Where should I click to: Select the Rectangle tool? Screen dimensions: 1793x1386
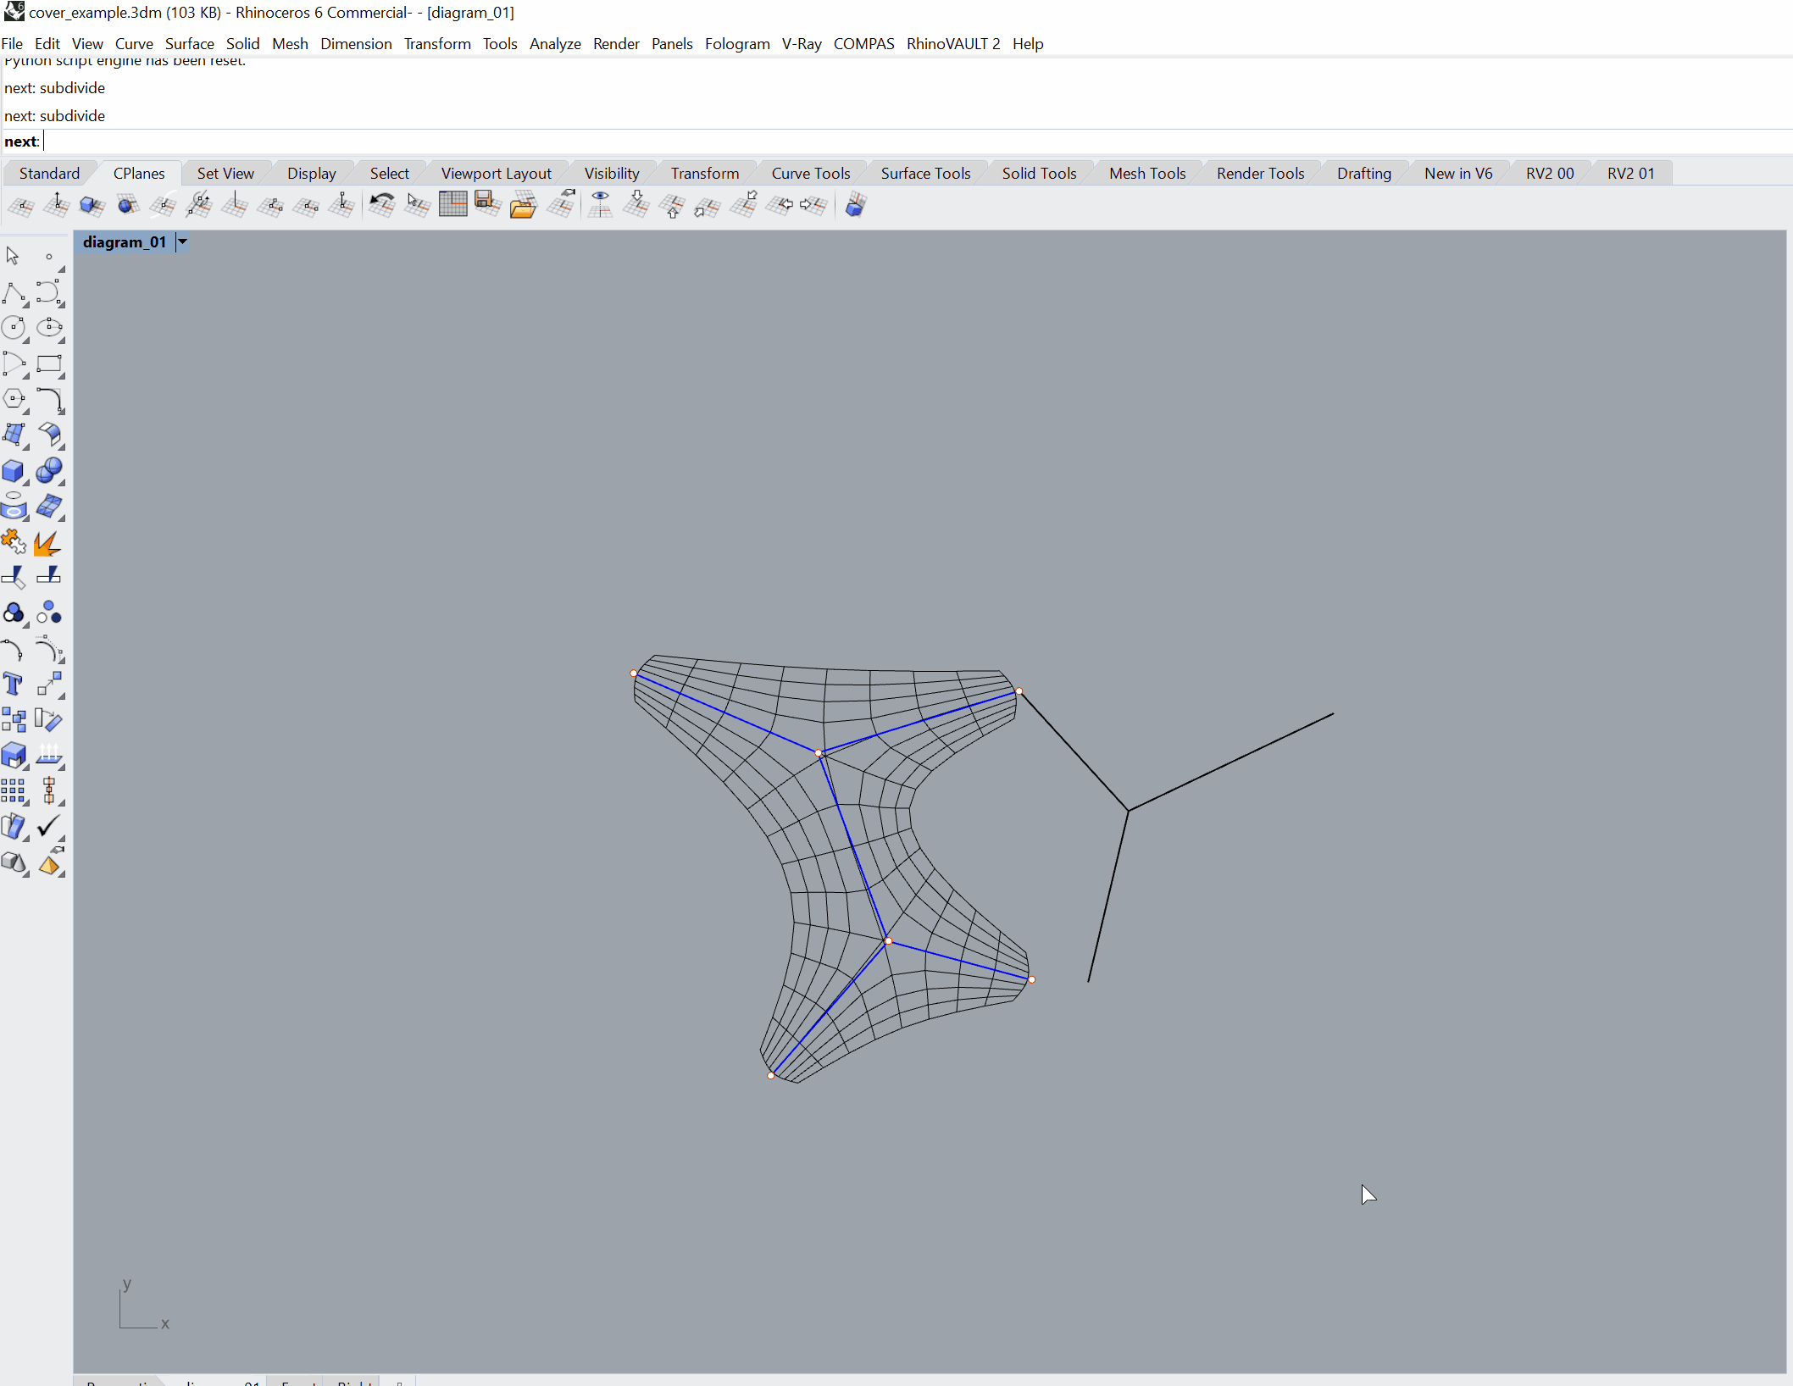49,364
